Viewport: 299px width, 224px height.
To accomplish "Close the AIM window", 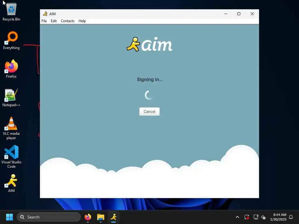I will pyautogui.click(x=252, y=14).
